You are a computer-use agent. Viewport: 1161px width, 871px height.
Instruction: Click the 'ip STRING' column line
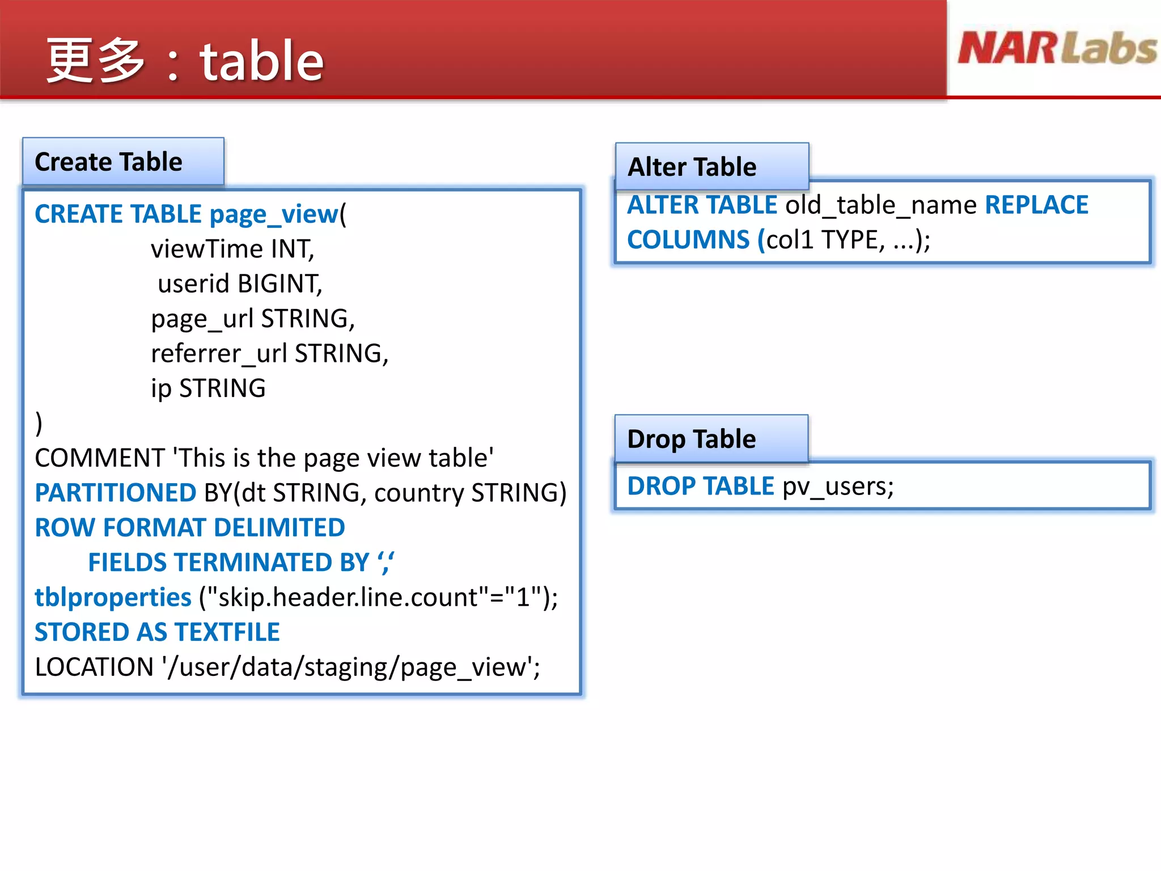208,388
